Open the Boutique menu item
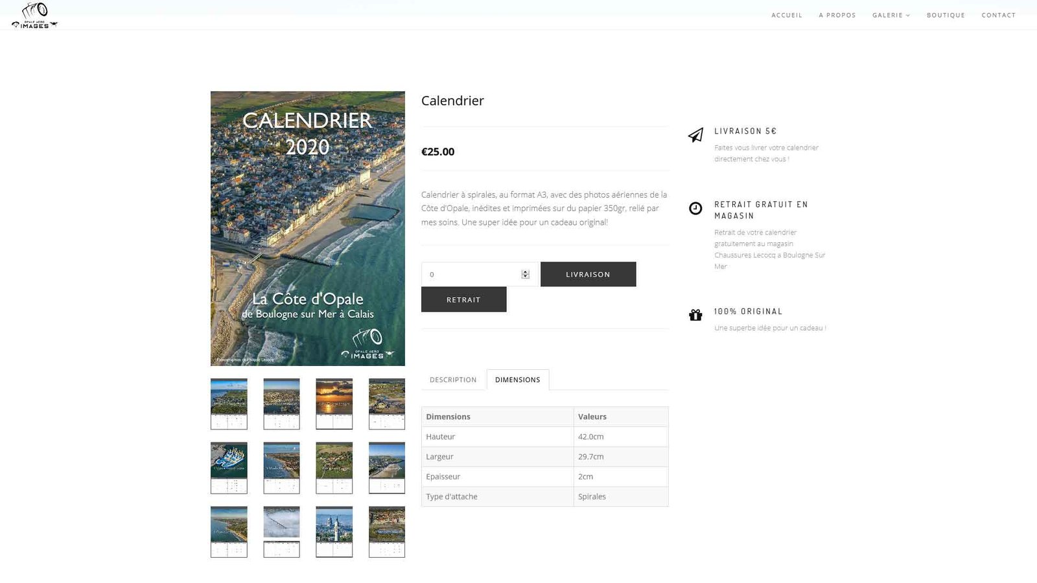 946,15
